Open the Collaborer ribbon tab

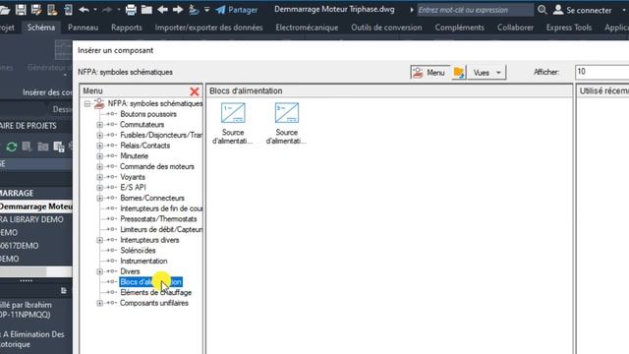point(515,28)
